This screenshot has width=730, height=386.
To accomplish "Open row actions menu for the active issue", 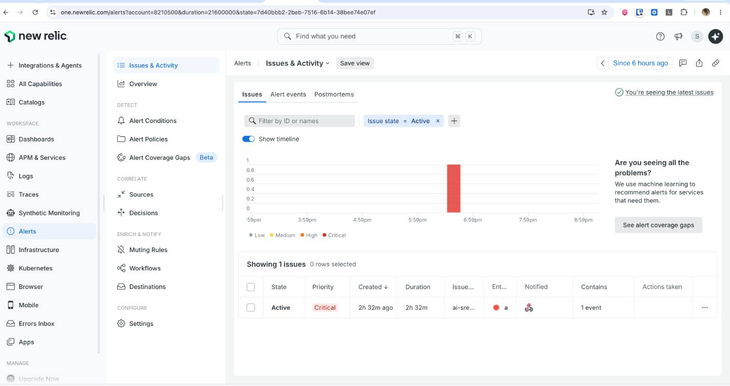I will [x=705, y=308].
